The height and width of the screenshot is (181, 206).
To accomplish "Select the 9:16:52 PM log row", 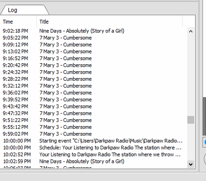I will (x=94, y=58).
